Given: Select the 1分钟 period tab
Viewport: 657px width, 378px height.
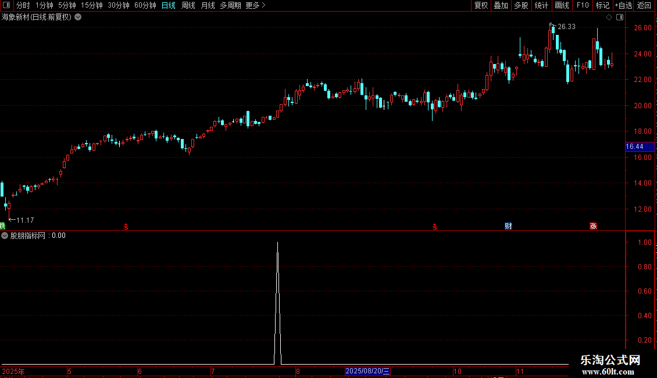Looking at the screenshot, I should coord(44,5).
